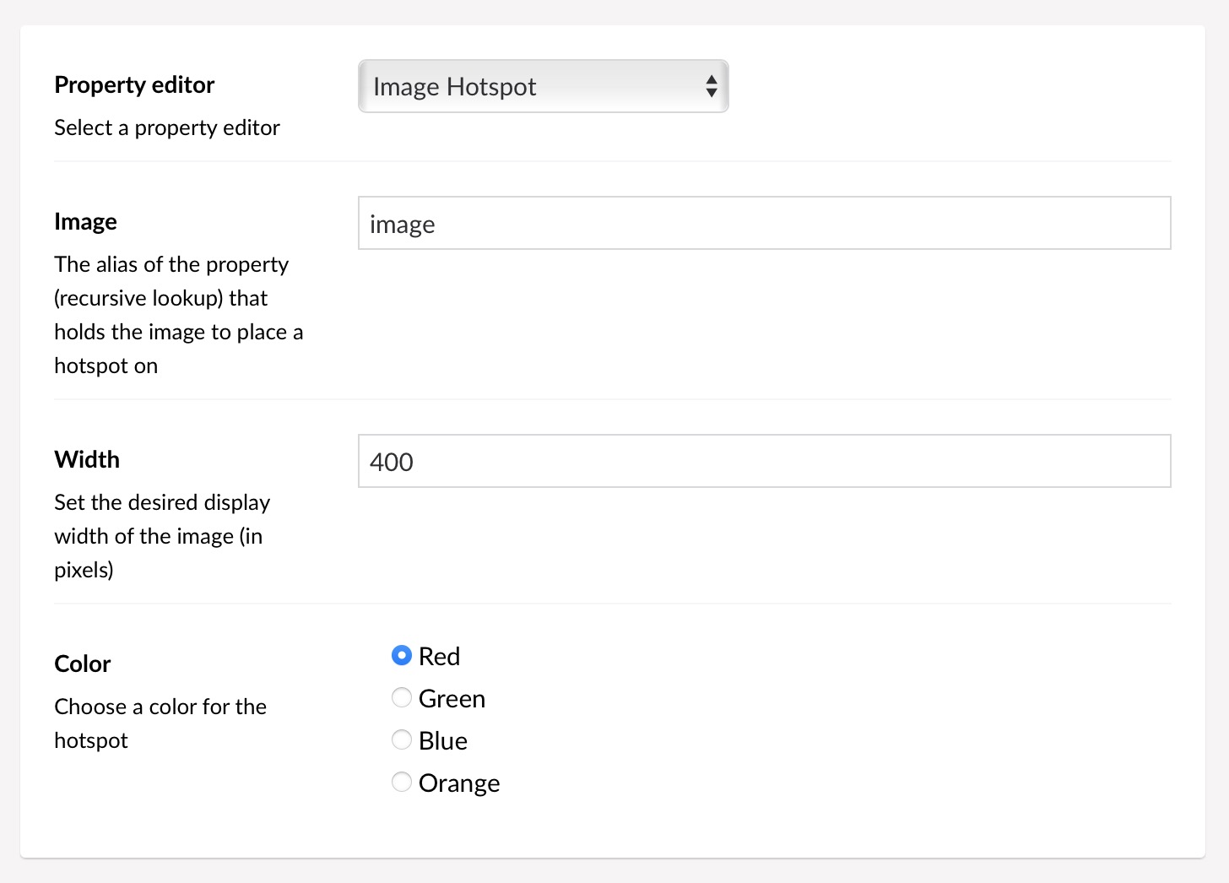Image resolution: width=1229 pixels, height=883 pixels.
Task: Click the "Green" color option text
Action: coord(452,699)
